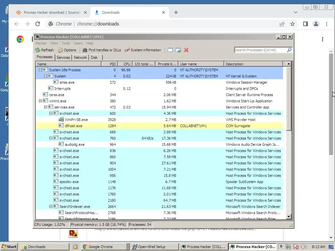
Task: Select the spoolsv.exe process row
Action: (x=159, y=182)
